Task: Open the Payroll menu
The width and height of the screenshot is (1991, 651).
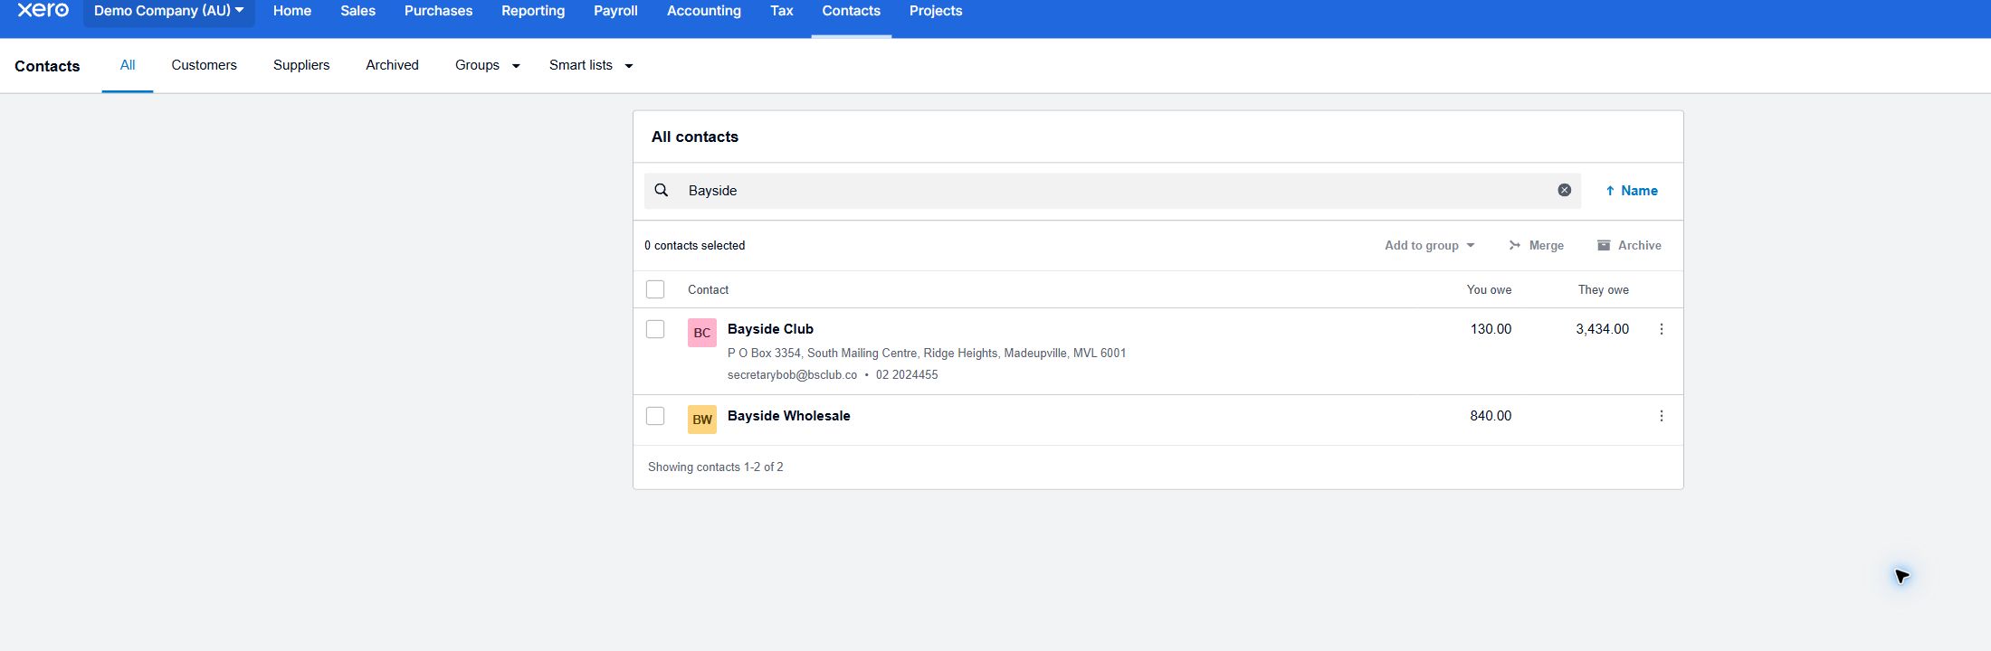Action: pos(615,11)
